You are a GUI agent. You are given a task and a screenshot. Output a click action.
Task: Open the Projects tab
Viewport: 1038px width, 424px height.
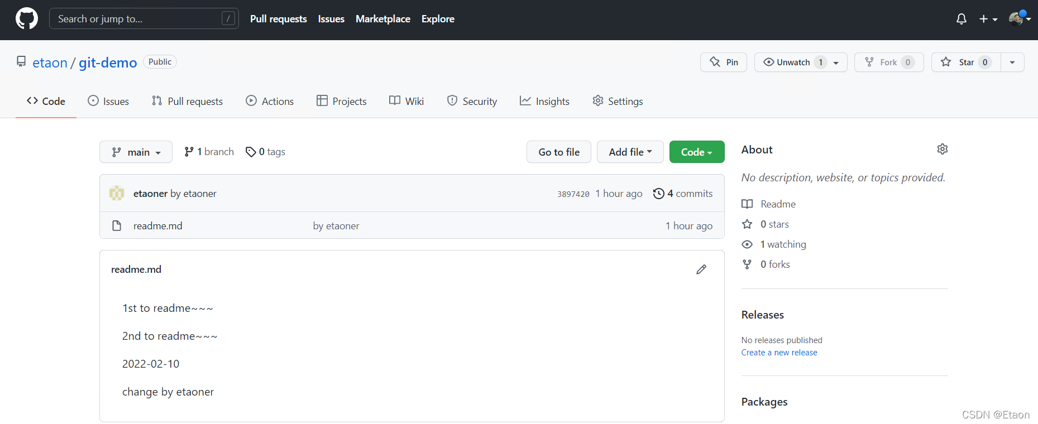(341, 101)
